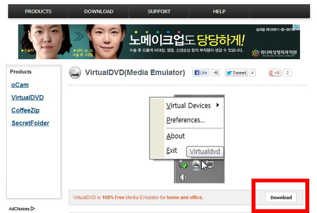Click the network monitor tray icon
Viewport: 317px width, 213px height.
pos(209,164)
